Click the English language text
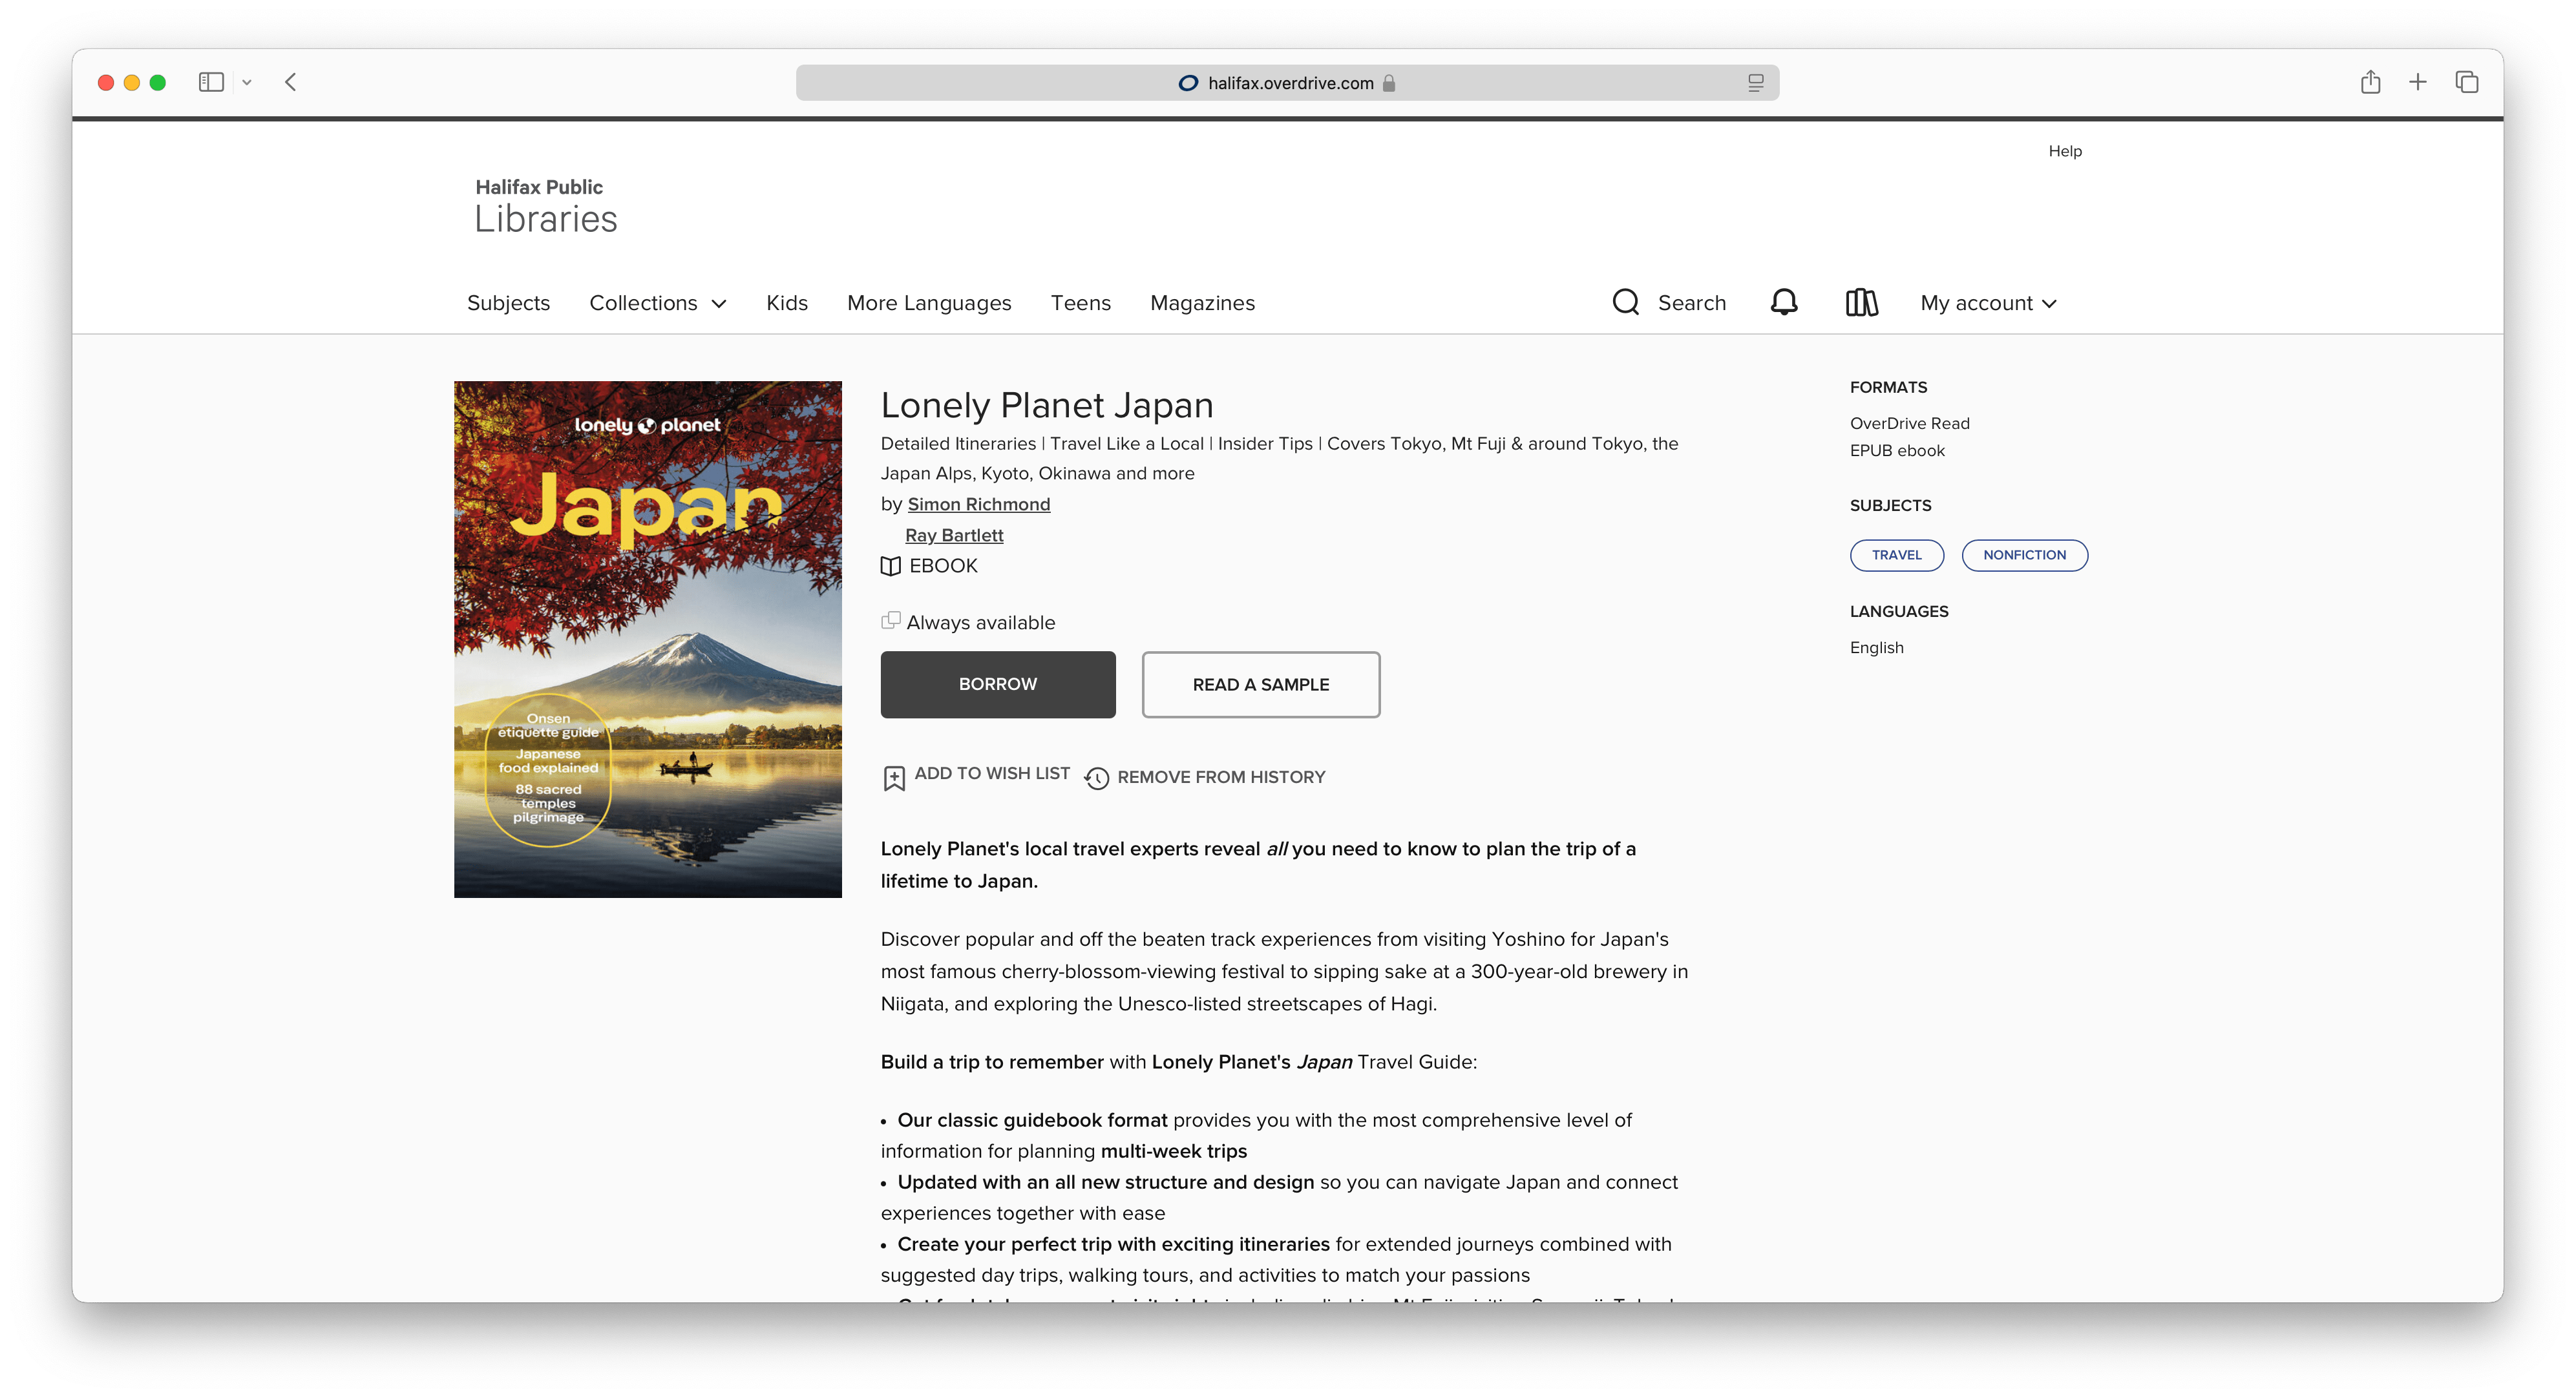This screenshot has width=2576, height=1398. coord(1876,647)
